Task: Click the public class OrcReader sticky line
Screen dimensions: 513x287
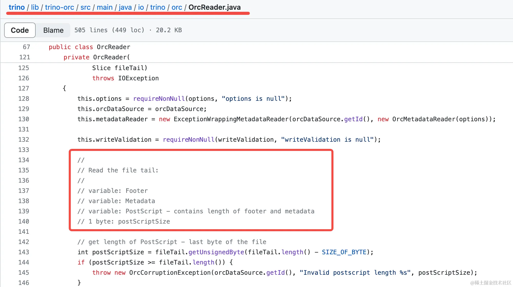Action: coord(89,47)
